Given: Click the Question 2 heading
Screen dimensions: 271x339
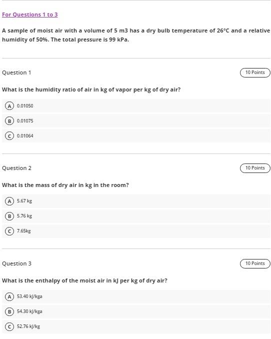Looking at the screenshot, I should [x=16, y=168].
